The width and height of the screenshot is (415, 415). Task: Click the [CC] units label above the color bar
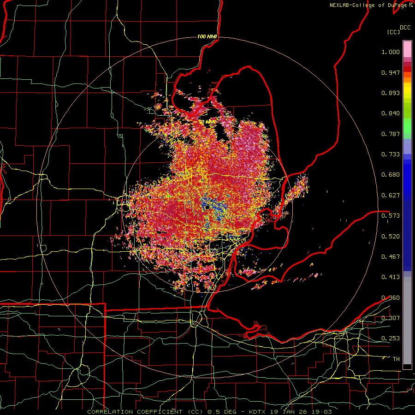tap(393, 32)
